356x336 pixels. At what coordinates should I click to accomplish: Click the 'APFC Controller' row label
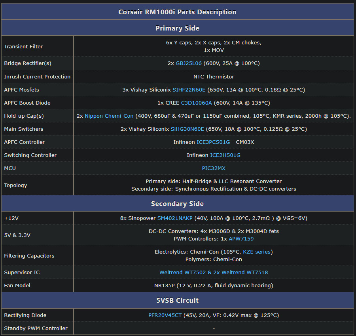pyautogui.click(x=25, y=142)
